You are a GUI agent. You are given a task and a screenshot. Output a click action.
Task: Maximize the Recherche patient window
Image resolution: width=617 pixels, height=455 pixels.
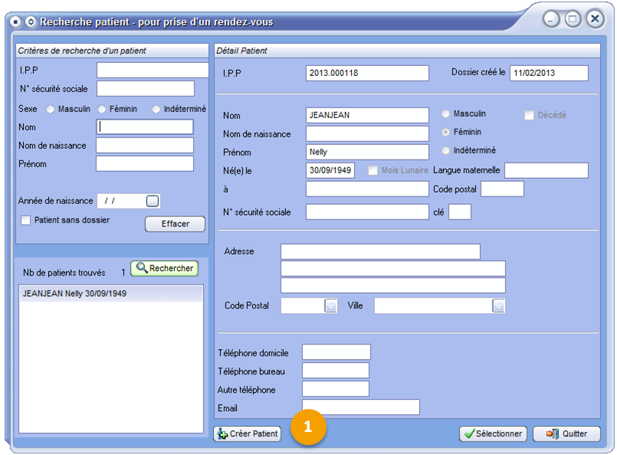pos(573,20)
